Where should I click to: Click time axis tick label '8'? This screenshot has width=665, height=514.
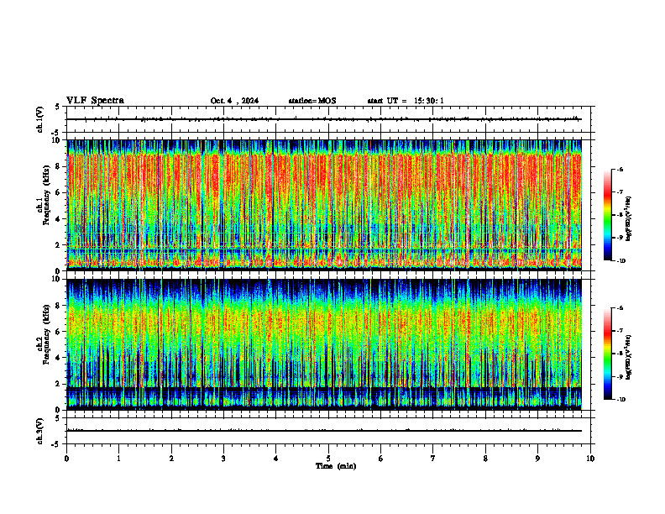pyautogui.click(x=485, y=459)
